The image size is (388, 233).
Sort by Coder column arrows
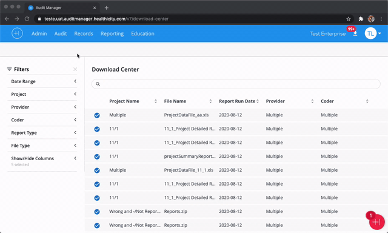click(x=367, y=101)
